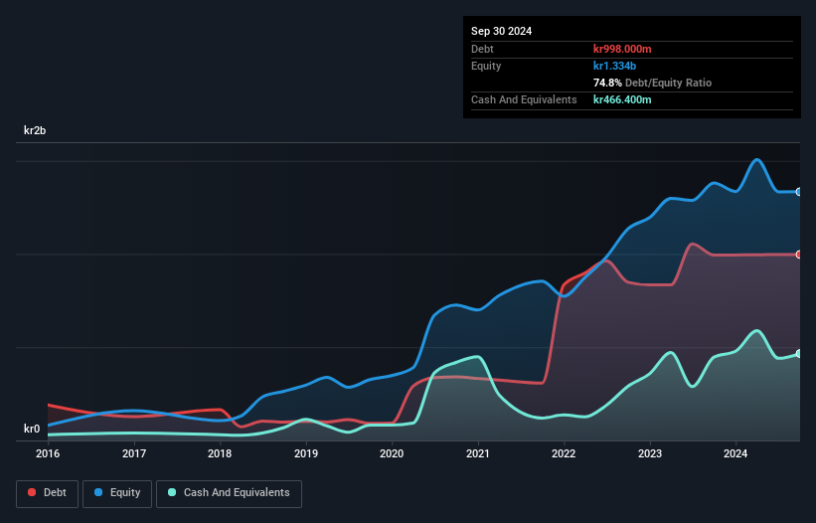This screenshot has height=523, width=816.
Task: Click the 2018 x-axis label
Action: pyautogui.click(x=220, y=453)
